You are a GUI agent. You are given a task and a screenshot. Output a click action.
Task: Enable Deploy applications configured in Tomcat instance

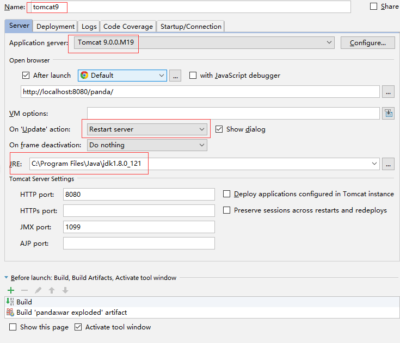tap(226, 194)
